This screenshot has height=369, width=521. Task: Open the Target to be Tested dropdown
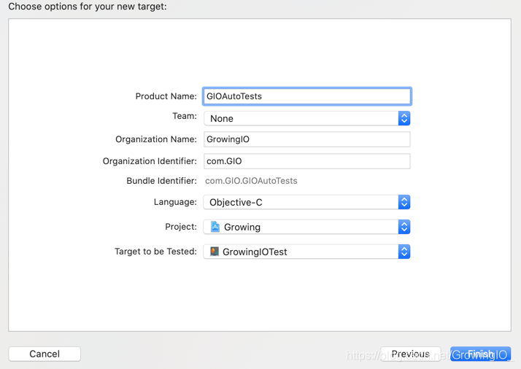coord(306,252)
